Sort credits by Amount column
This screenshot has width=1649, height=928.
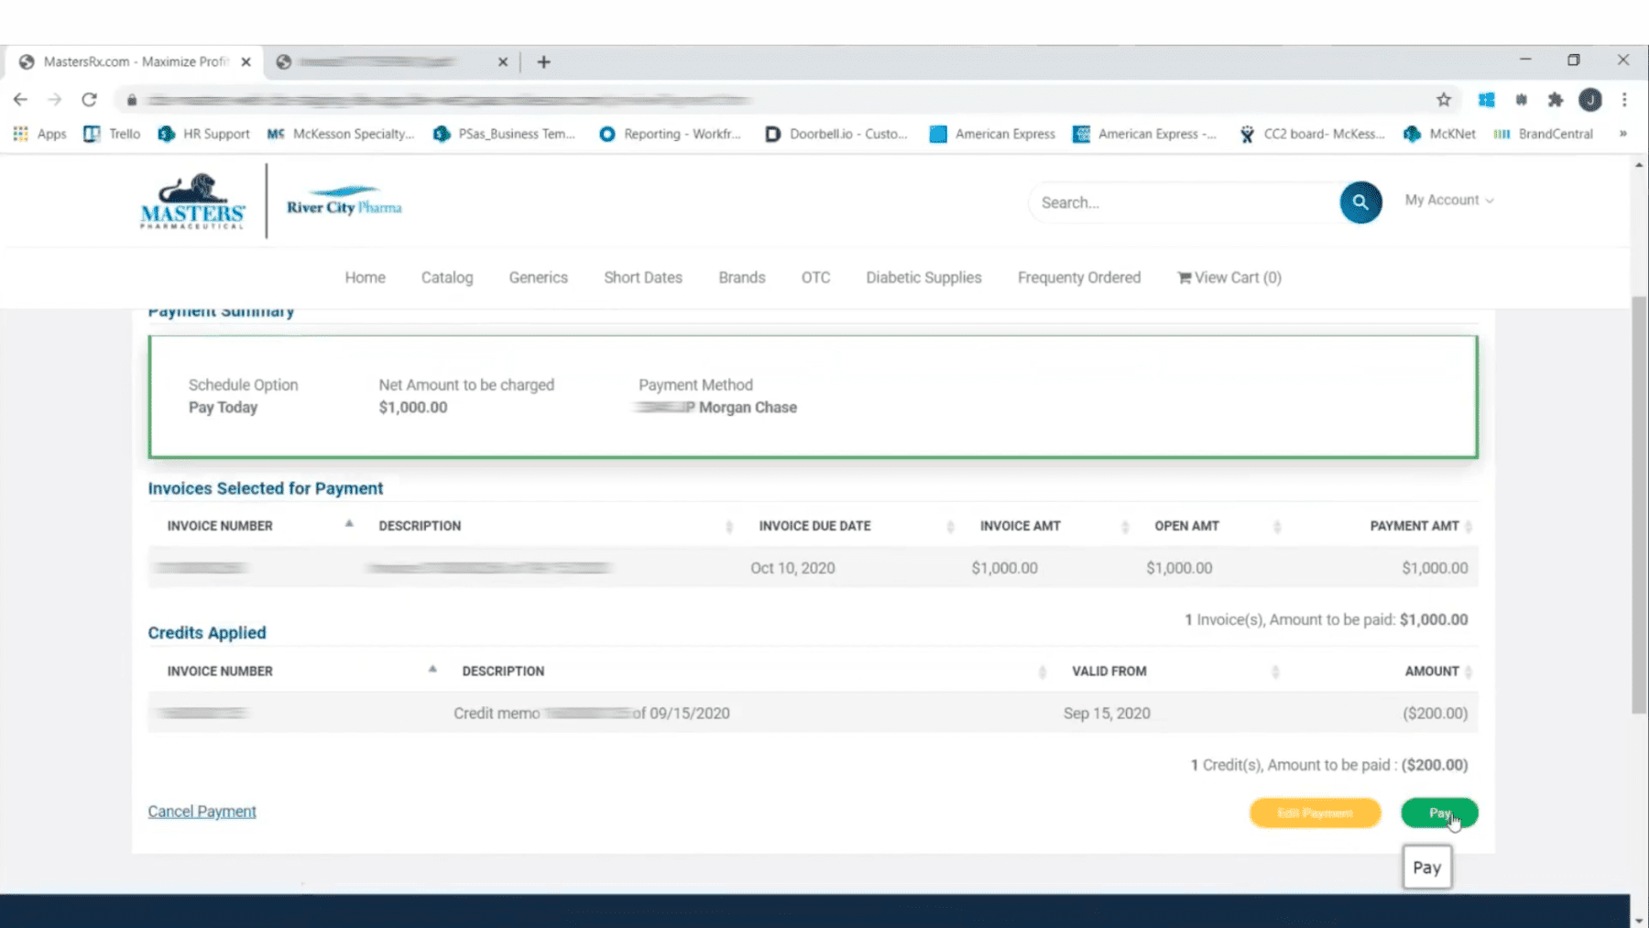[x=1432, y=671]
